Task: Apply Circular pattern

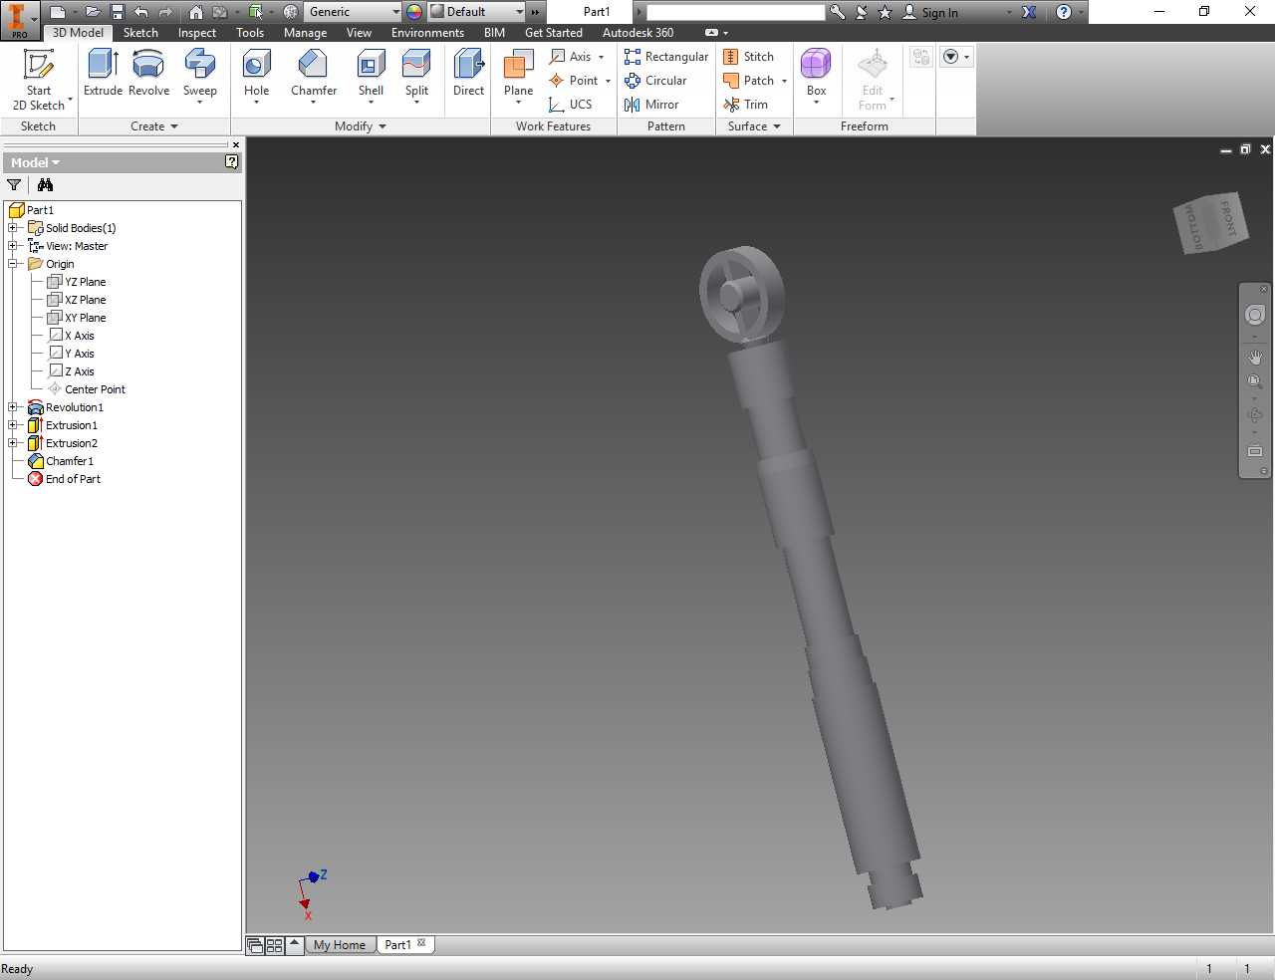Action: [x=655, y=81]
